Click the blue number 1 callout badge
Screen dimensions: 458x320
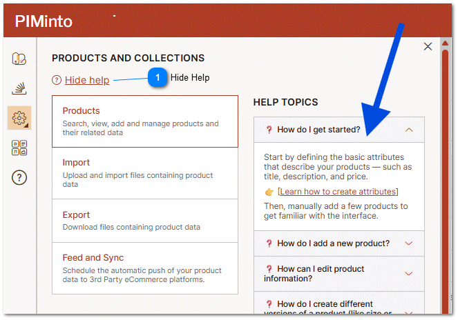(x=158, y=78)
